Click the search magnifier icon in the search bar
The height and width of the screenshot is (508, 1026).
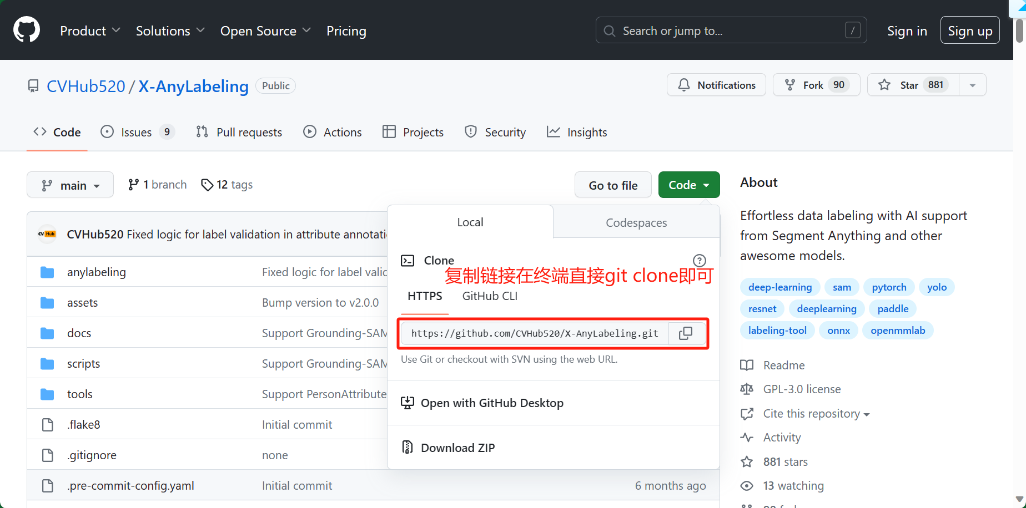[608, 31]
